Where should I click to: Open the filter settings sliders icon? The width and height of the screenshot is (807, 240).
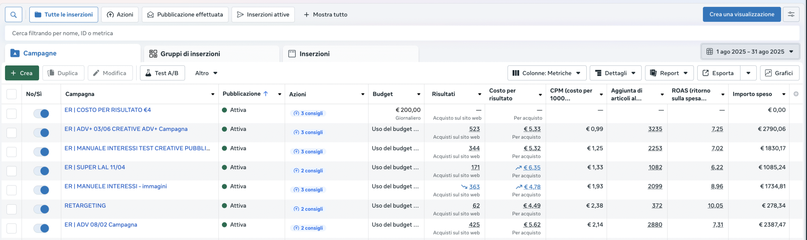pos(791,14)
